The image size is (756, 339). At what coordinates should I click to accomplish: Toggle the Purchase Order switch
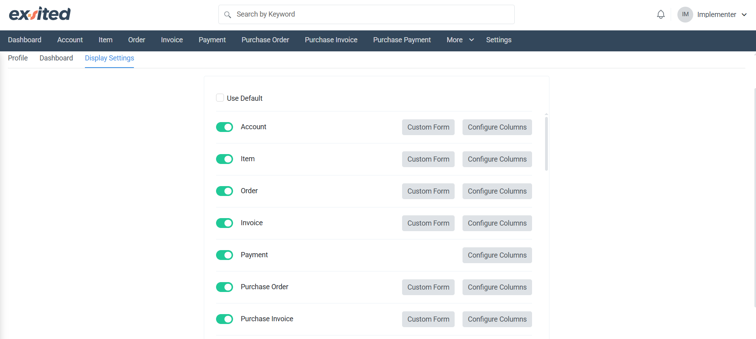(224, 287)
